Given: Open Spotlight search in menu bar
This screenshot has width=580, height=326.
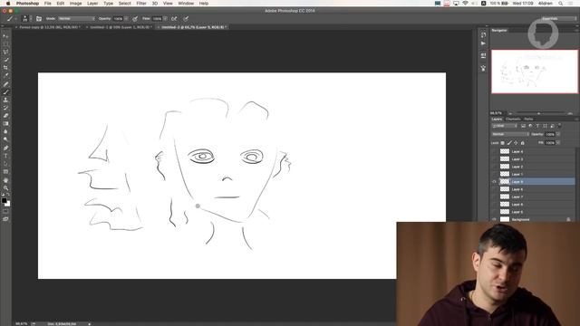Looking at the screenshot, I should pos(561,4).
